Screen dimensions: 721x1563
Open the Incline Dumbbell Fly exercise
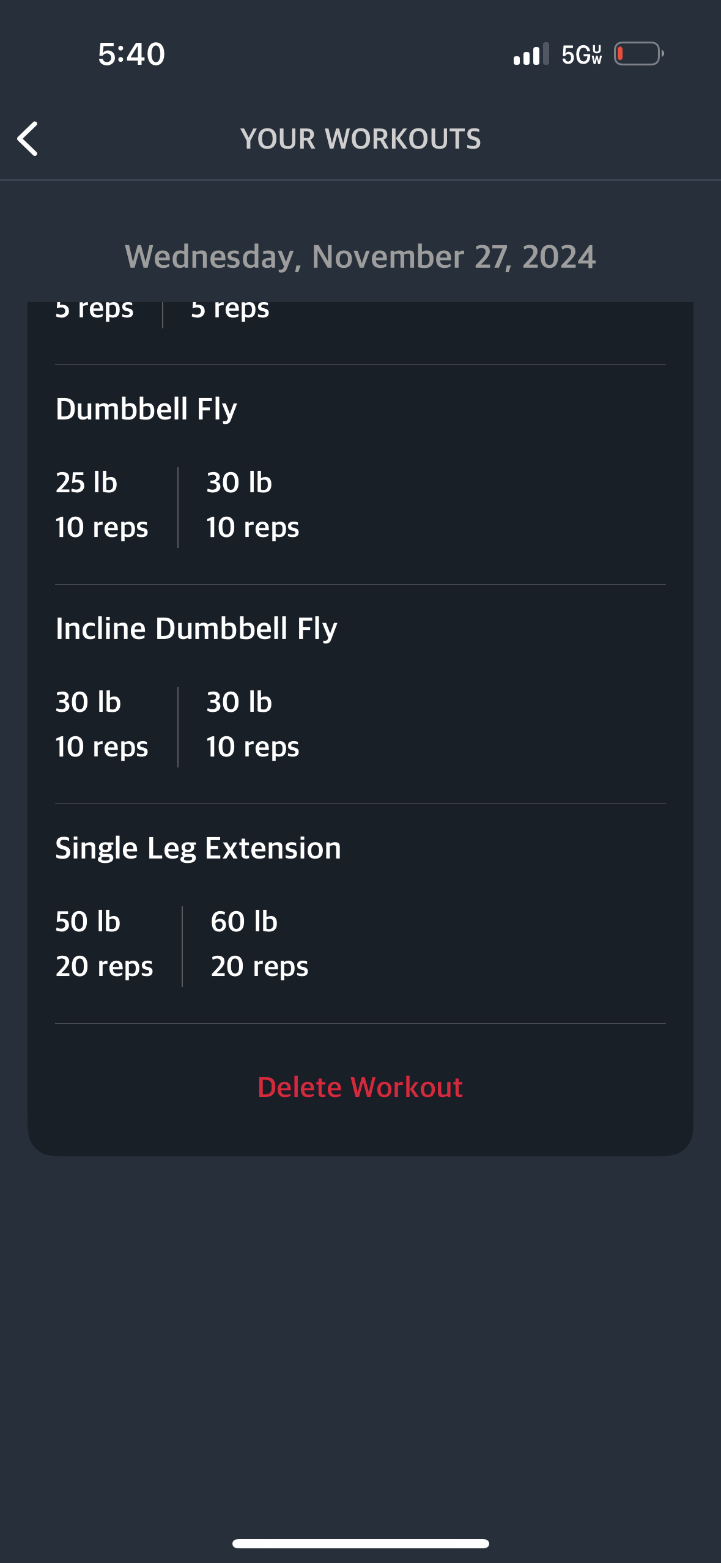coord(196,628)
